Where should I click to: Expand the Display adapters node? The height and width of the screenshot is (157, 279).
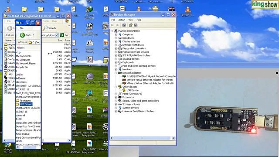pyautogui.click(x=116, y=41)
